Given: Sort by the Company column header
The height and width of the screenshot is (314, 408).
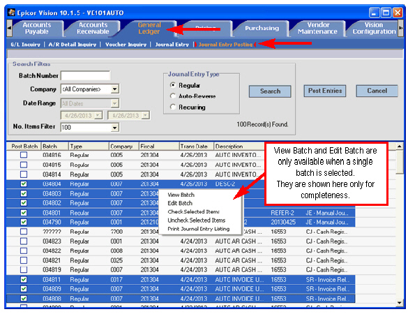Looking at the screenshot, I should [x=124, y=147].
